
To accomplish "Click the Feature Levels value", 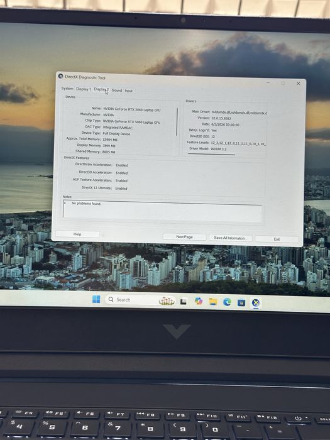I will coord(238,143).
